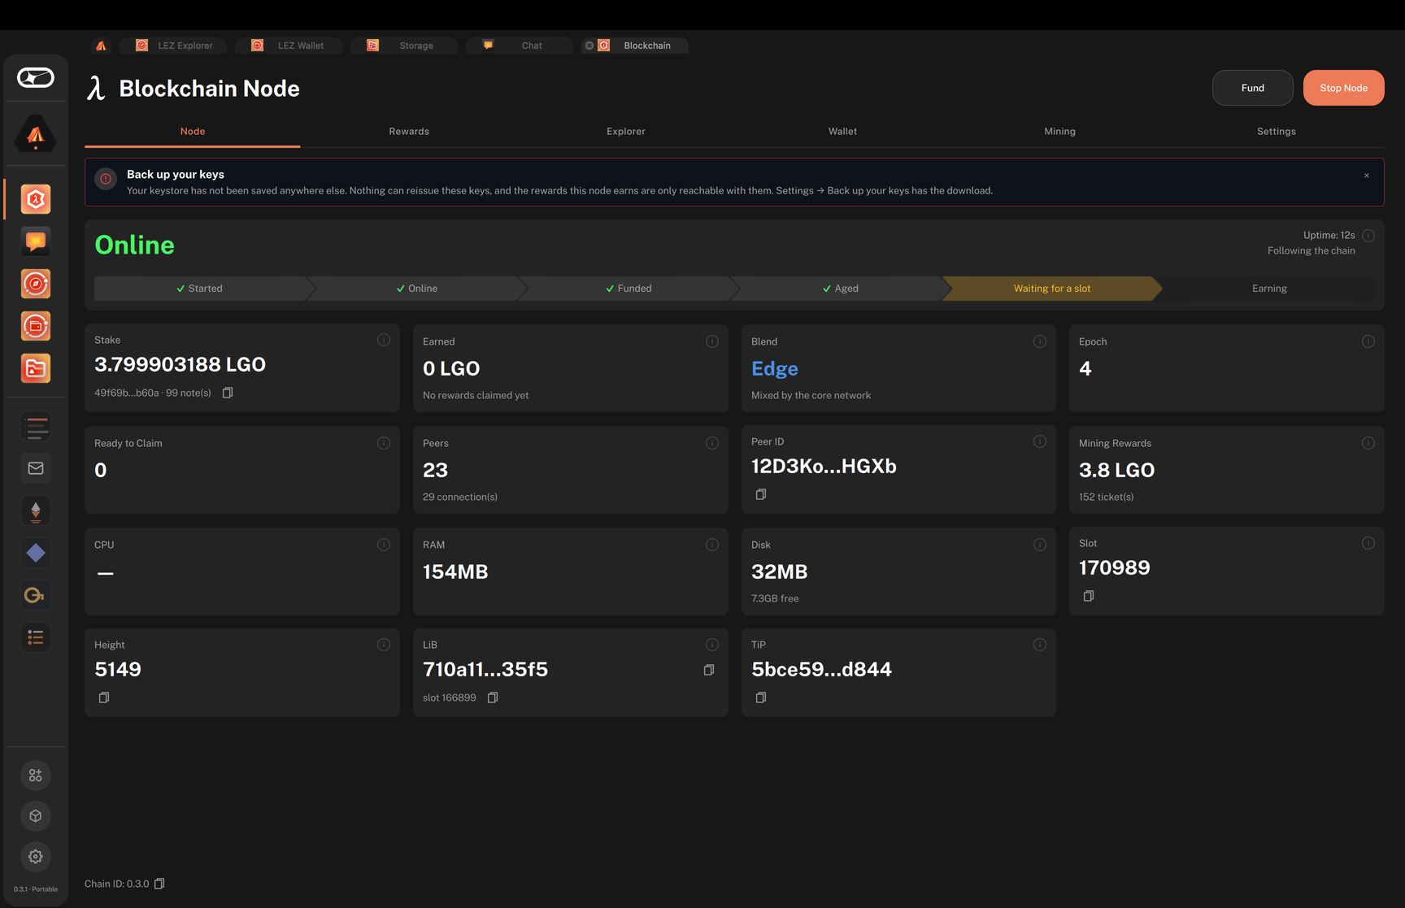Copy the Height value 5149
This screenshot has height=908, width=1405.
click(x=104, y=697)
